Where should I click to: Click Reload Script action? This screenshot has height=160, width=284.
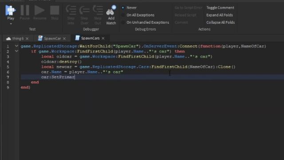pos(185,15)
